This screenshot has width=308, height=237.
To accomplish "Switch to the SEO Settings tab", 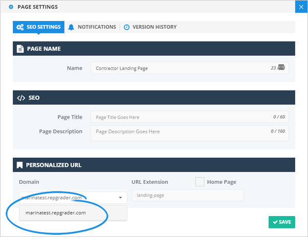I will (38, 27).
